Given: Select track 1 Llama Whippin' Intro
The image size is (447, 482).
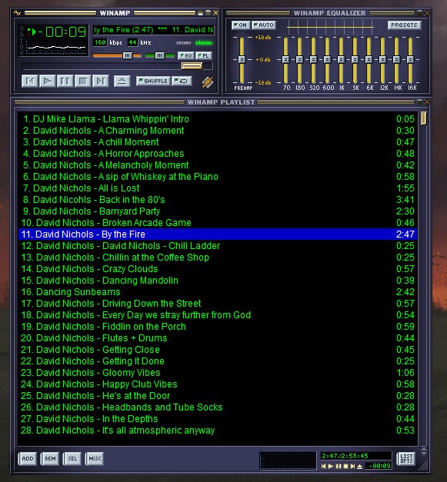Looking at the screenshot, I should tap(218, 119).
